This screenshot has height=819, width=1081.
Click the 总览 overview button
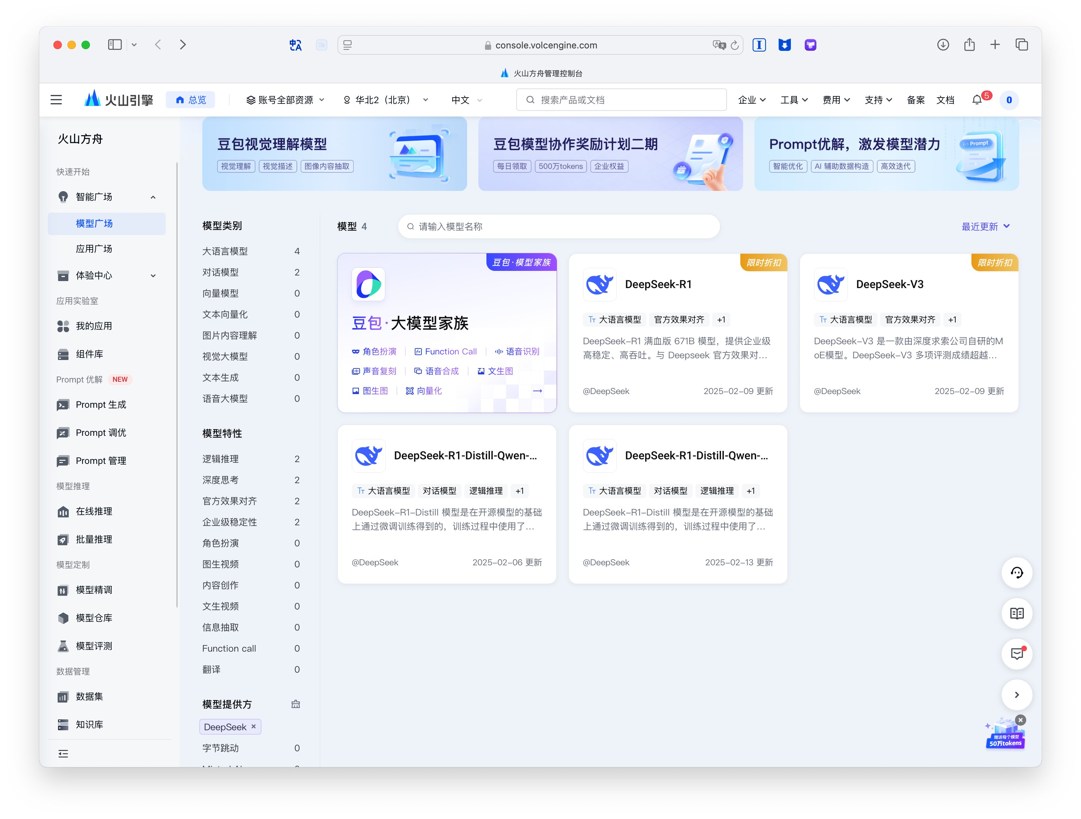coord(191,100)
